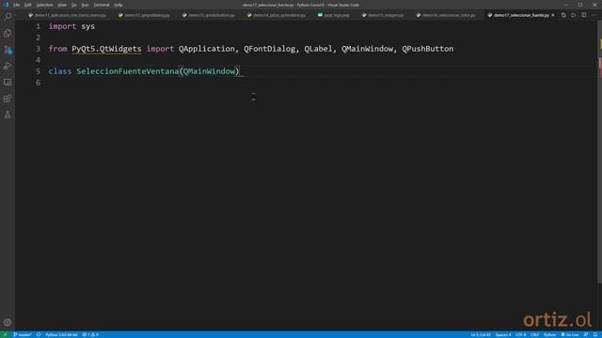Click the feedback icon in status bar

[x=586, y=334]
